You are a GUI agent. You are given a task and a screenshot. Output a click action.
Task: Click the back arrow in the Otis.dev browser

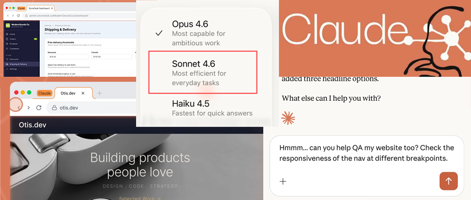coord(18,108)
